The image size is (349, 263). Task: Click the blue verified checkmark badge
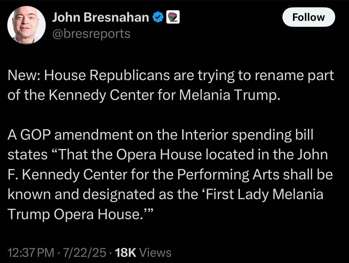click(x=158, y=17)
